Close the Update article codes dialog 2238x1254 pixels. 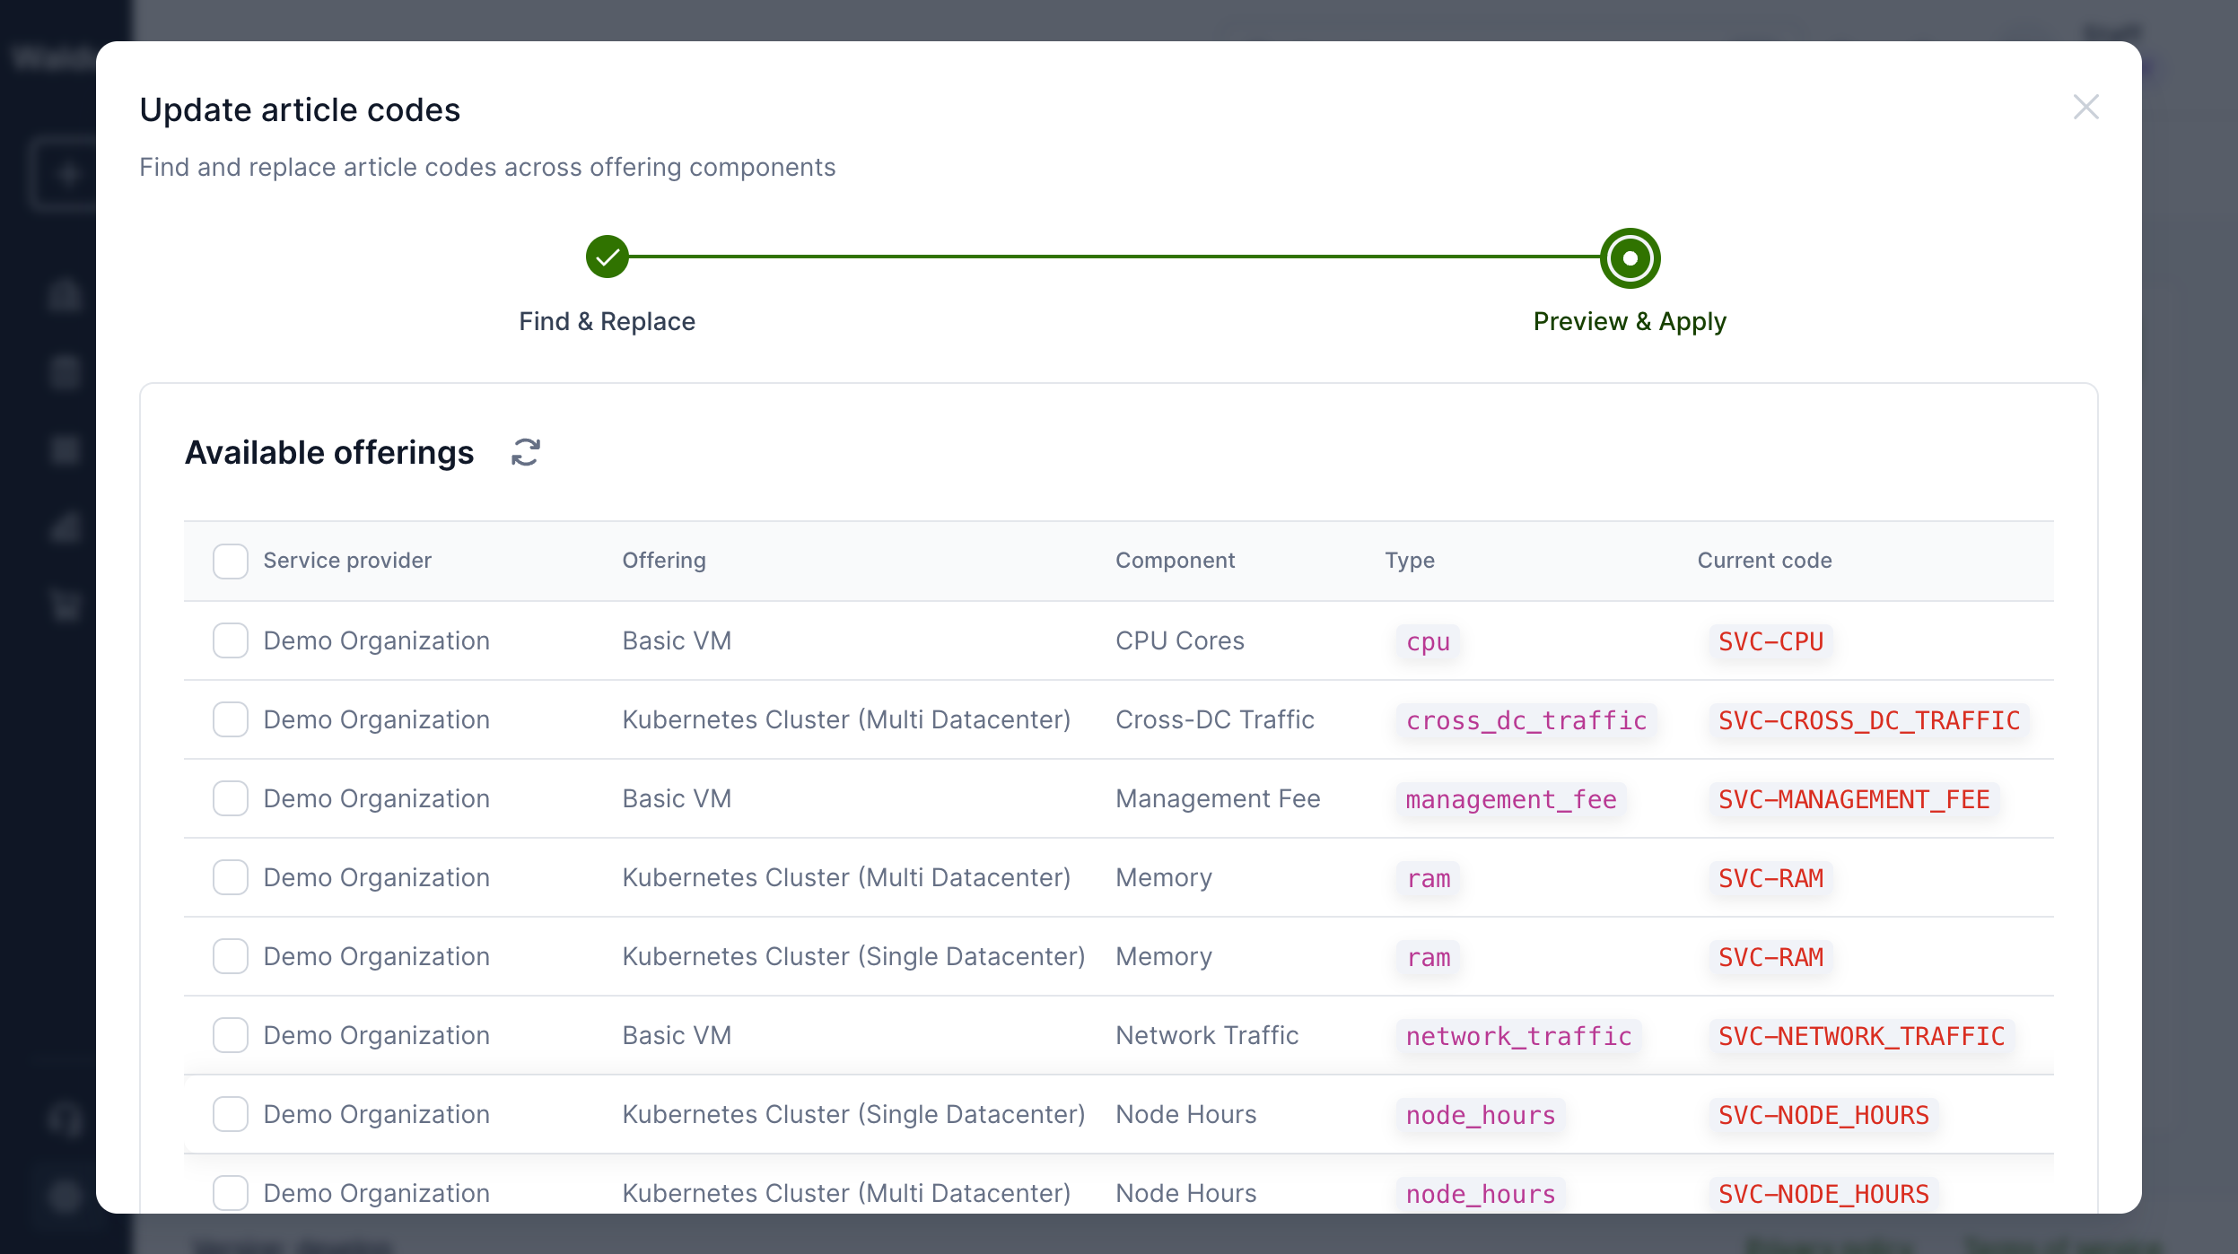click(x=2085, y=108)
